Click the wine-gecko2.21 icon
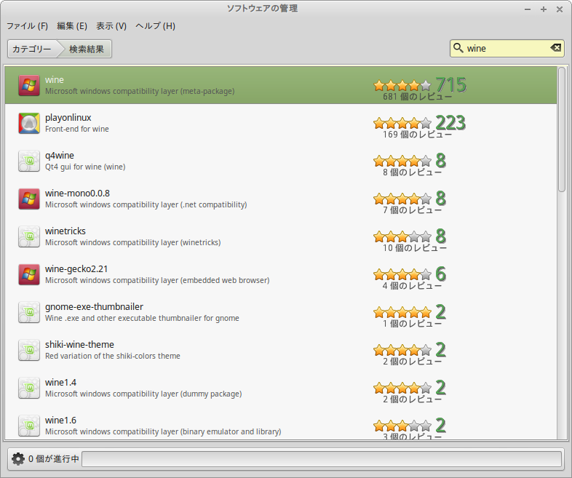The image size is (572, 478). click(29, 274)
